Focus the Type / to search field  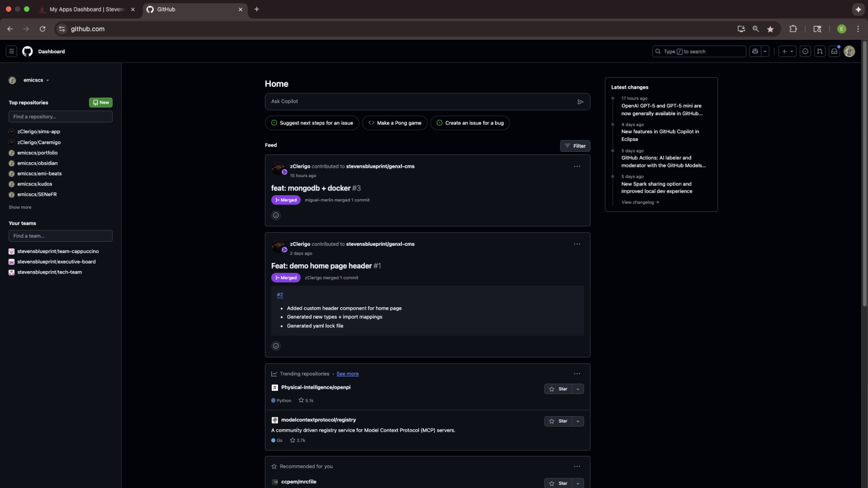pyautogui.click(x=699, y=51)
